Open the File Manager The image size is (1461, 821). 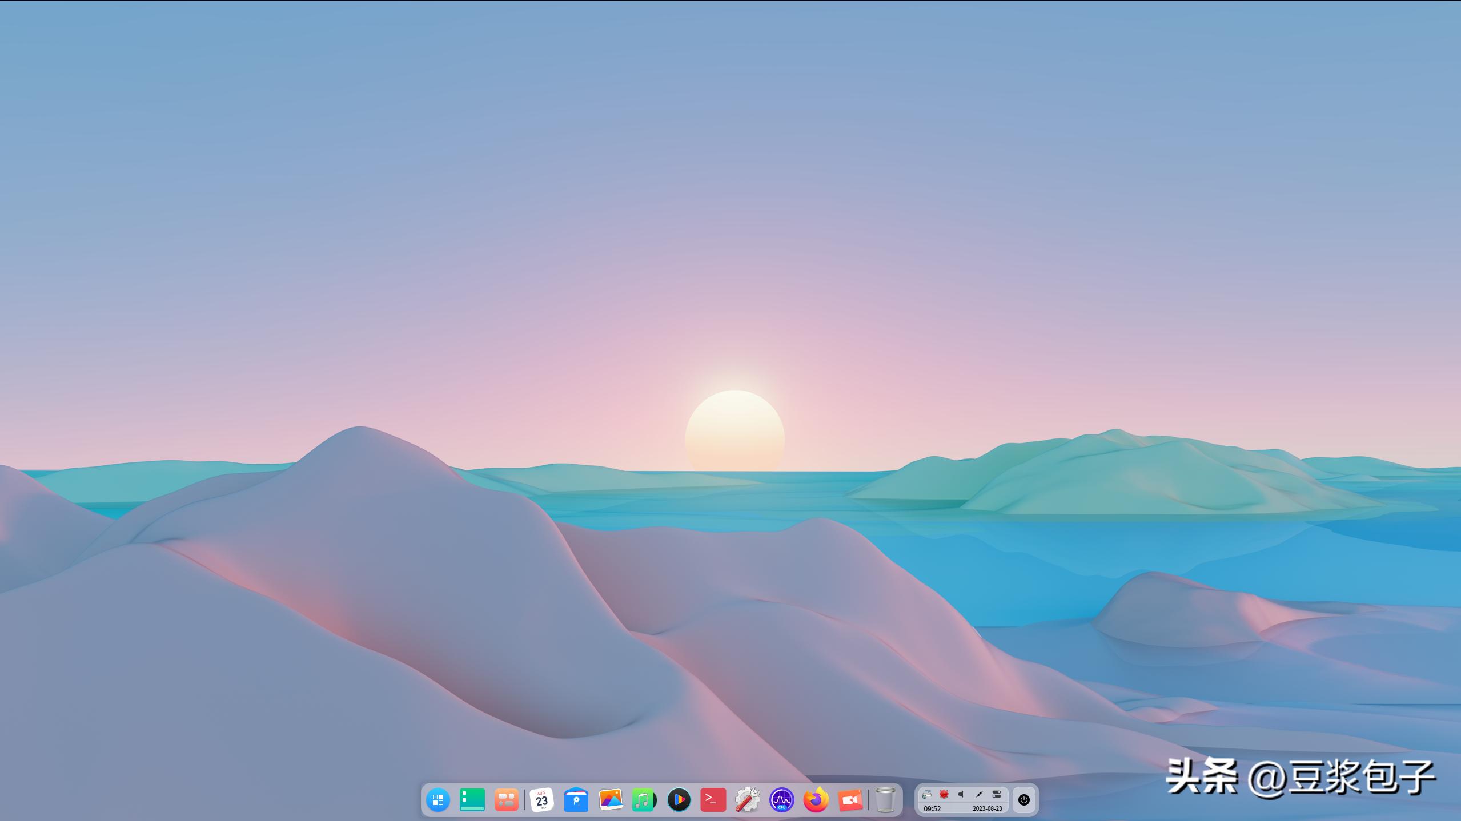coord(473,799)
